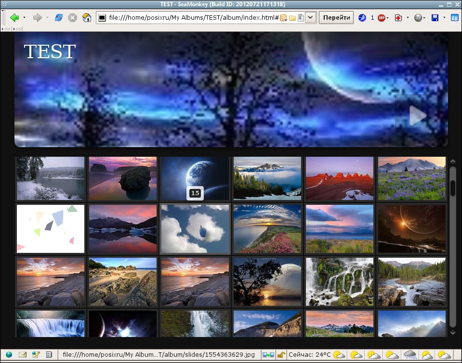Click the padlock security icon in status bar
This screenshot has height=363, width=462.
tap(281, 355)
